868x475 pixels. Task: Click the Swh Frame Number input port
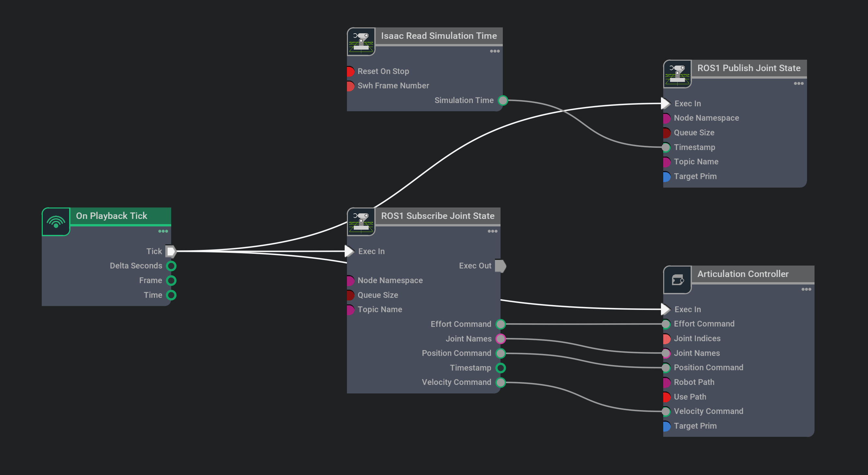(350, 86)
